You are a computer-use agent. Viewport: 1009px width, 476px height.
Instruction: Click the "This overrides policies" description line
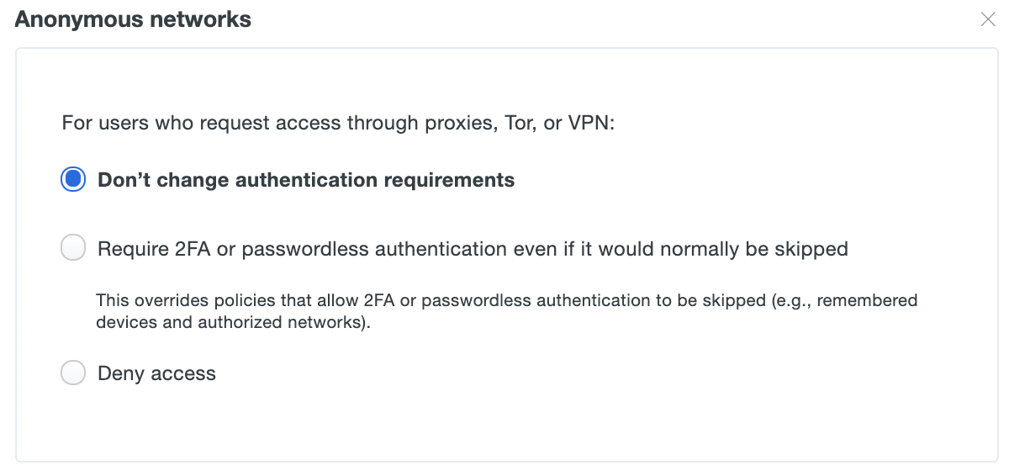tap(506, 300)
